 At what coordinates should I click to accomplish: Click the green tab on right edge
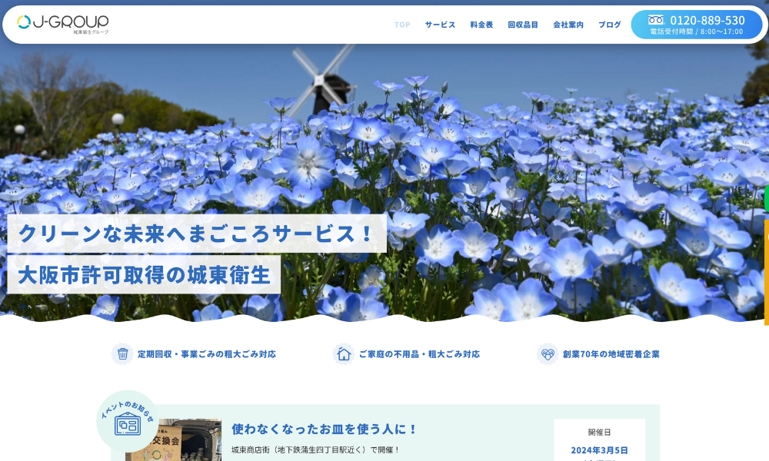(x=766, y=198)
